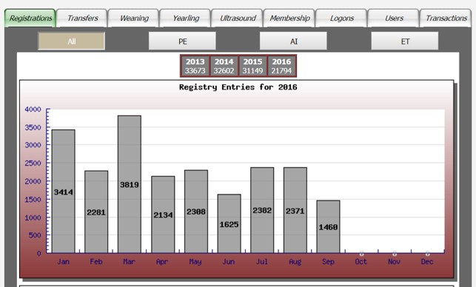
Task: Open the Transfers tab
Action: [x=82, y=18]
